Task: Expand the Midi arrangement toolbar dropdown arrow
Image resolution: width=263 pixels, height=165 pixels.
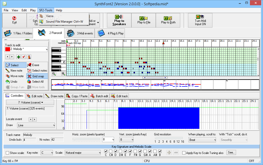Action: (x=98, y=22)
